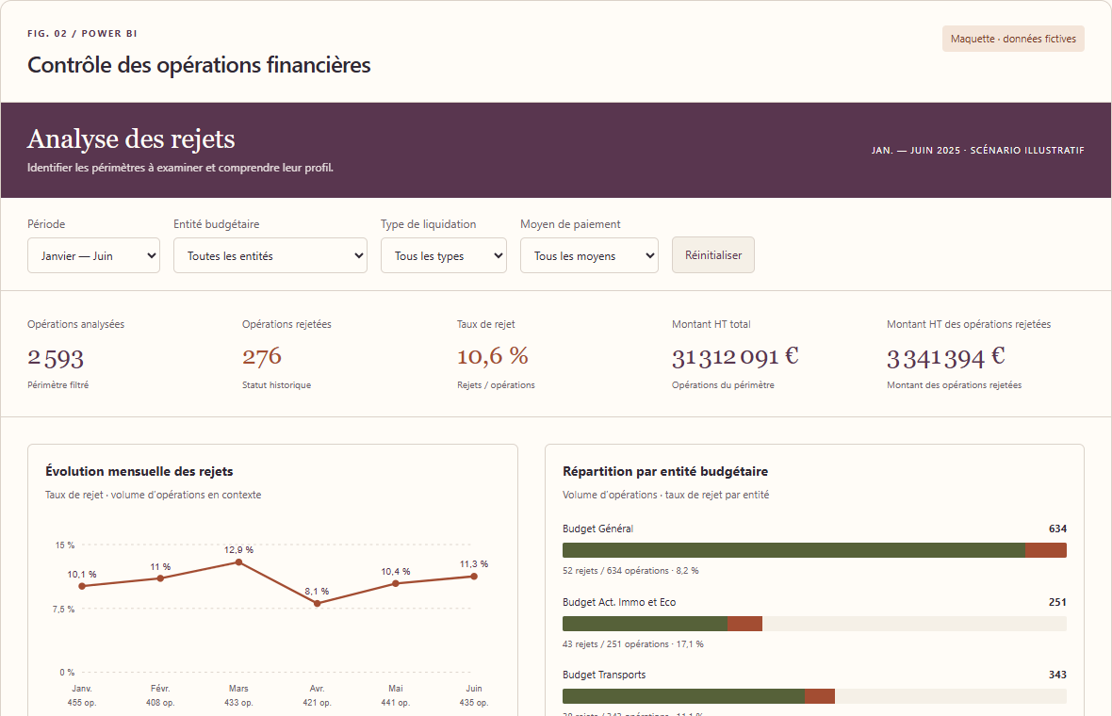Viewport: 1112px width, 716px height.
Task: Click the Maquette données fictives badge
Action: pyautogui.click(x=1013, y=39)
